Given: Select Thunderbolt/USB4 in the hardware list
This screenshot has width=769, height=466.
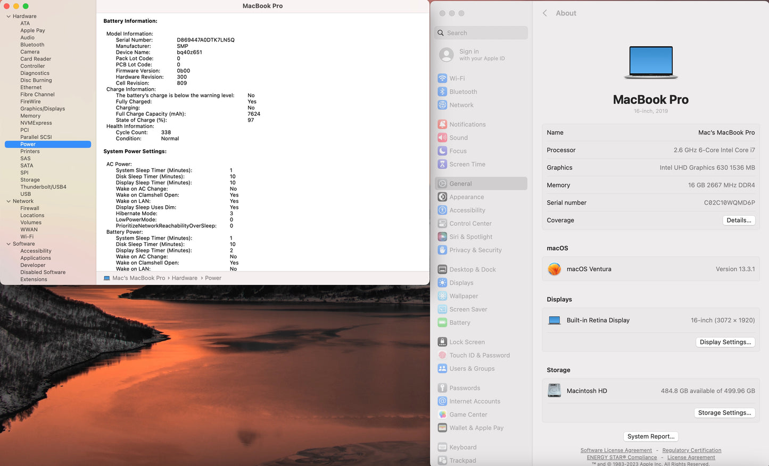Looking at the screenshot, I should pyautogui.click(x=43, y=187).
